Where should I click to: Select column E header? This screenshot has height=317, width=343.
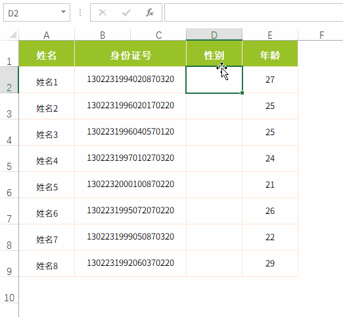pyautogui.click(x=270, y=35)
